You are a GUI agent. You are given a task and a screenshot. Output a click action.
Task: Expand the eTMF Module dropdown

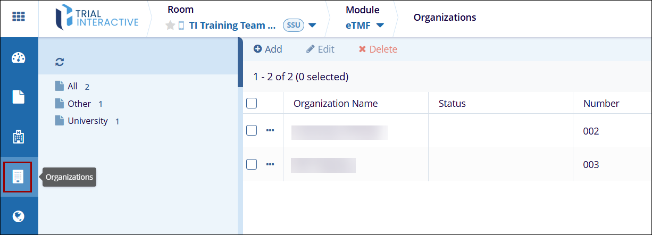[380, 26]
